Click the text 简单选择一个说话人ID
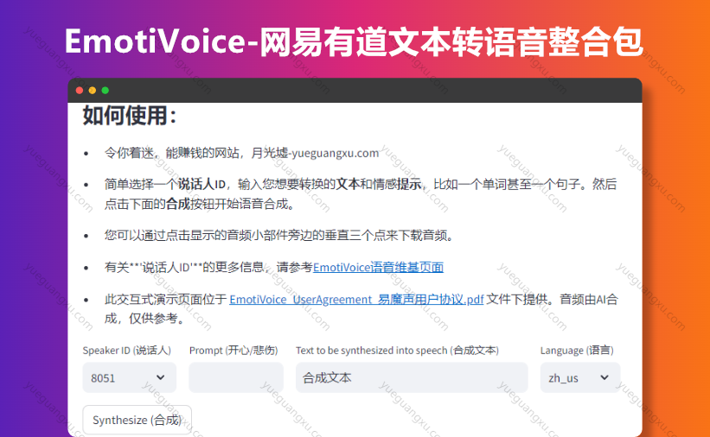This screenshot has width=710, height=437. pos(165,184)
